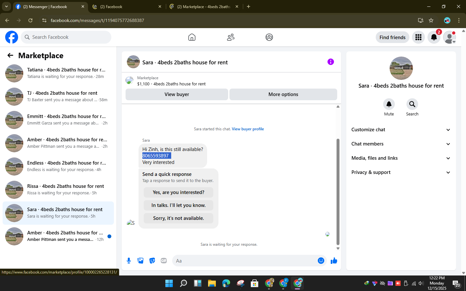466x291 pixels.
Task: Send quick response "Sorry, it's not available."
Action: 178,218
